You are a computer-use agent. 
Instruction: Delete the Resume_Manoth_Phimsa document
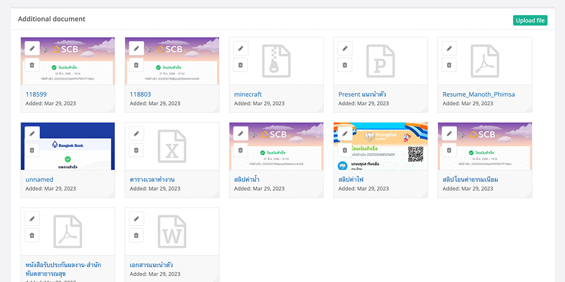449,65
